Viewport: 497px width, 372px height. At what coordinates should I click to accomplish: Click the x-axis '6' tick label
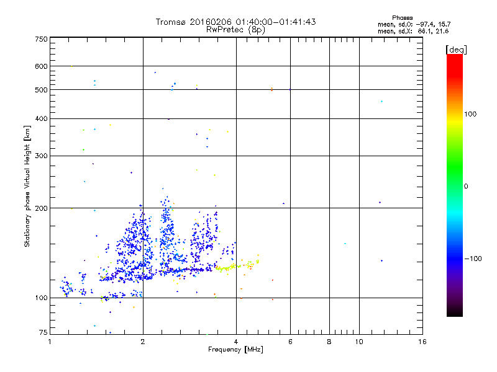pyautogui.click(x=290, y=342)
